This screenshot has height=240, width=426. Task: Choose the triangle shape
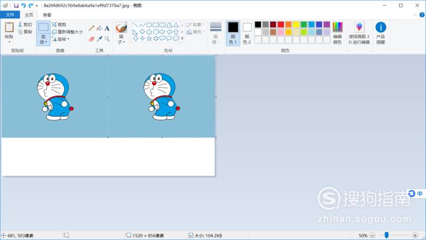(x=176, y=25)
